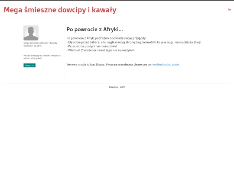This screenshot has height=176, width=234.
Task: Follow the 'troubleshooting guide' Disqus link
Action: tap(166, 64)
